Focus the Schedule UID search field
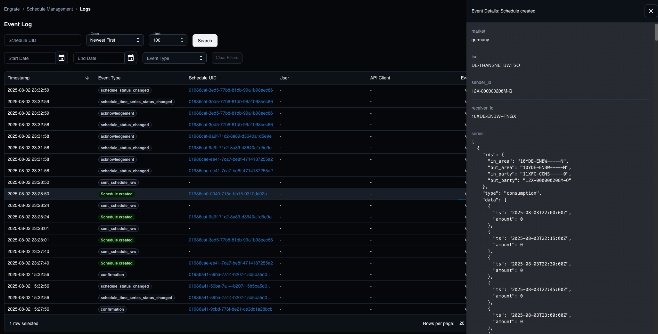The height and width of the screenshot is (334, 658). pos(42,40)
